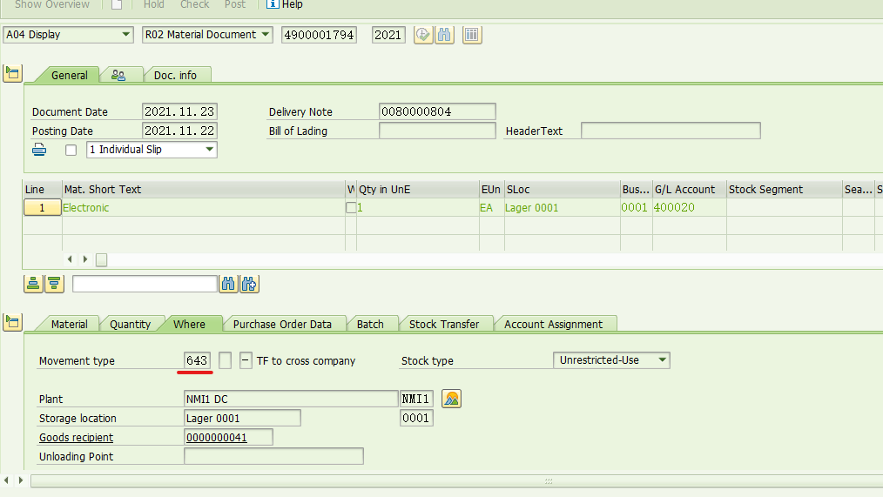The width and height of the screenshot is (883, 497).
Task: Toggle detail data collapse icon beside Material tab
Action: click(x=12, y=322)
